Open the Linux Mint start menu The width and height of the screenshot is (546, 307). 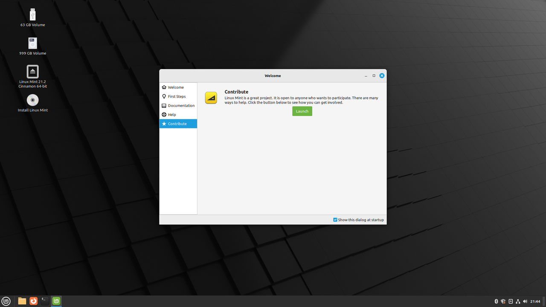[6, 301]
